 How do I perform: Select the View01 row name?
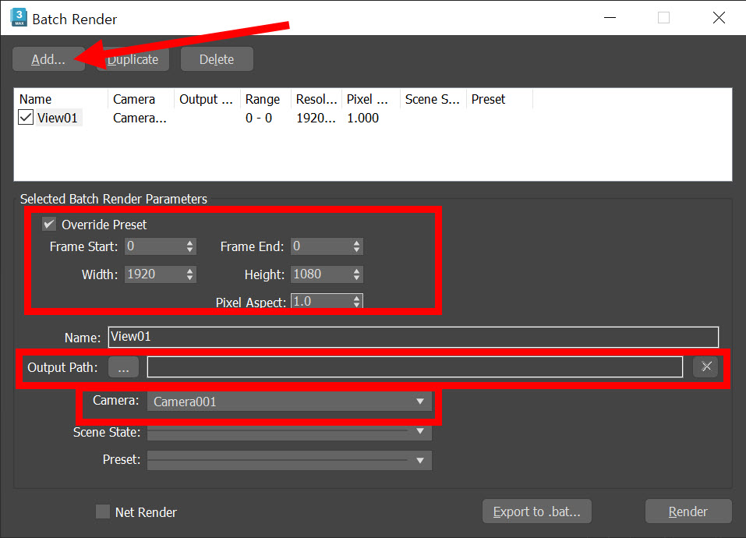(58, 118)
